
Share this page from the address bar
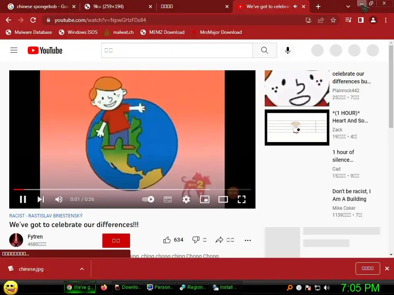point(321,20)
